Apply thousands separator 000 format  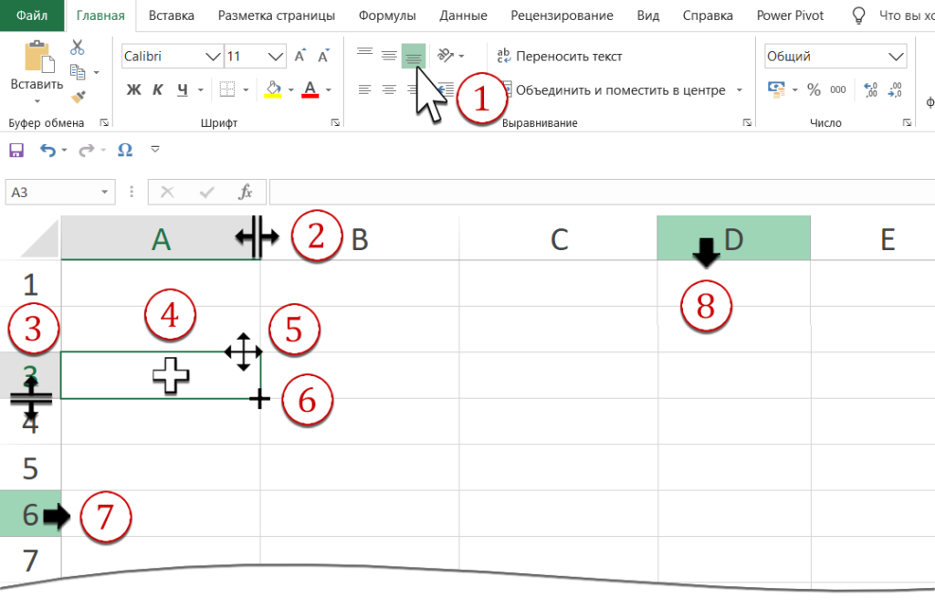[838, 89]
